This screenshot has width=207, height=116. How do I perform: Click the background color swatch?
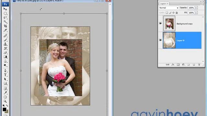(x=7, y=111)
